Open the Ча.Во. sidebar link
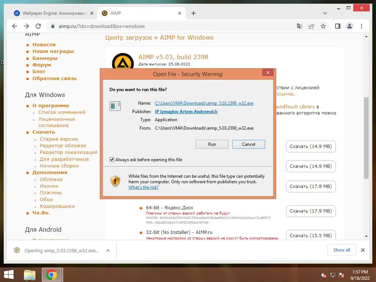Image resolution: width=376 pixels, height=282 pixels. pyautogui.click(x=41, y=213)
